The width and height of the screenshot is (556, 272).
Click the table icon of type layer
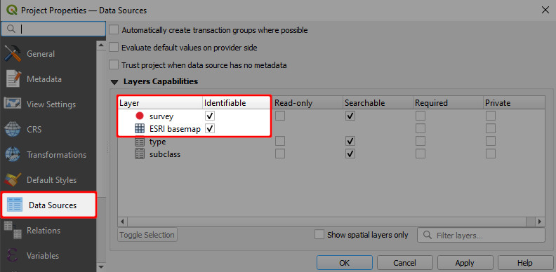[140, 142]
